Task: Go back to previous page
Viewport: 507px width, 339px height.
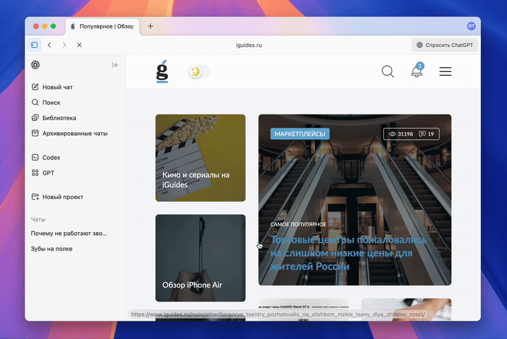Action: (49, 45)
